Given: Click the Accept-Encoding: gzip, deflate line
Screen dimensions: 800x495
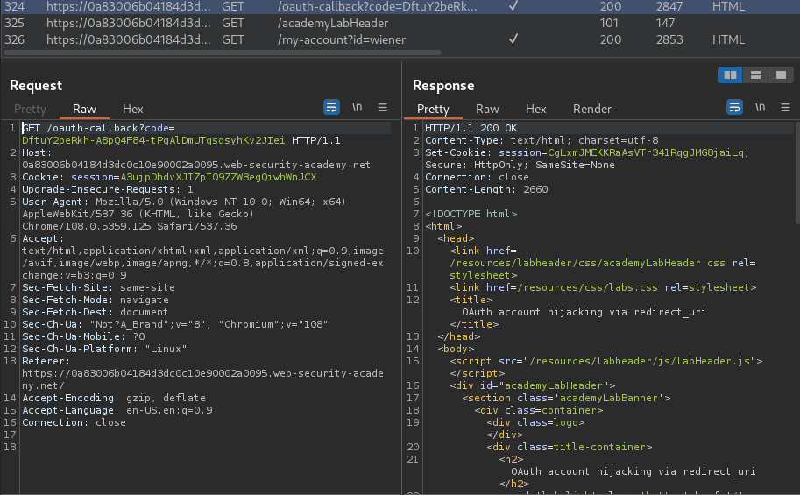Looking at the screenshot, I should [x=113, y=398].
